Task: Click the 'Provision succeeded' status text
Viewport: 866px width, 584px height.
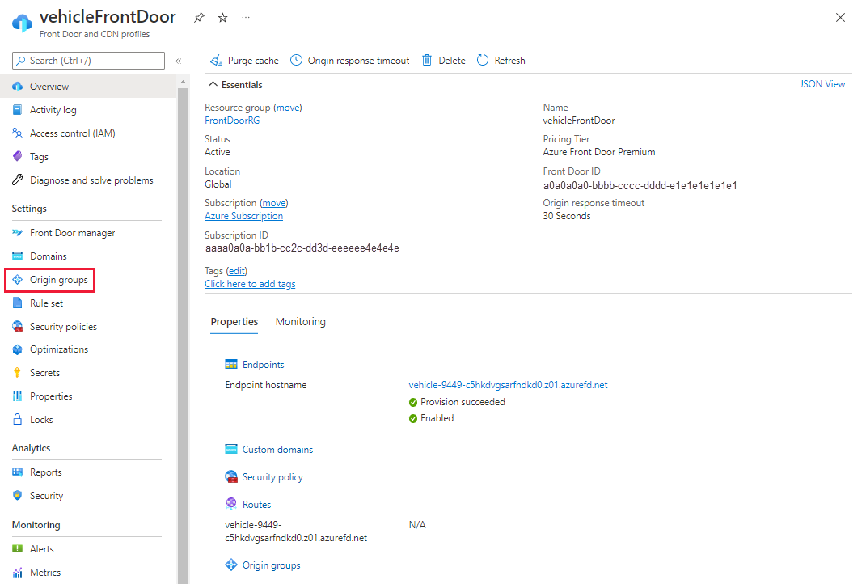Action: tap(463, 402)
